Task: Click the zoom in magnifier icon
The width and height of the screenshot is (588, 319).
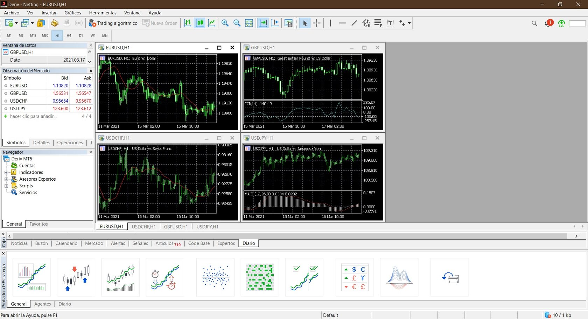Action: [x=225, y=23]
